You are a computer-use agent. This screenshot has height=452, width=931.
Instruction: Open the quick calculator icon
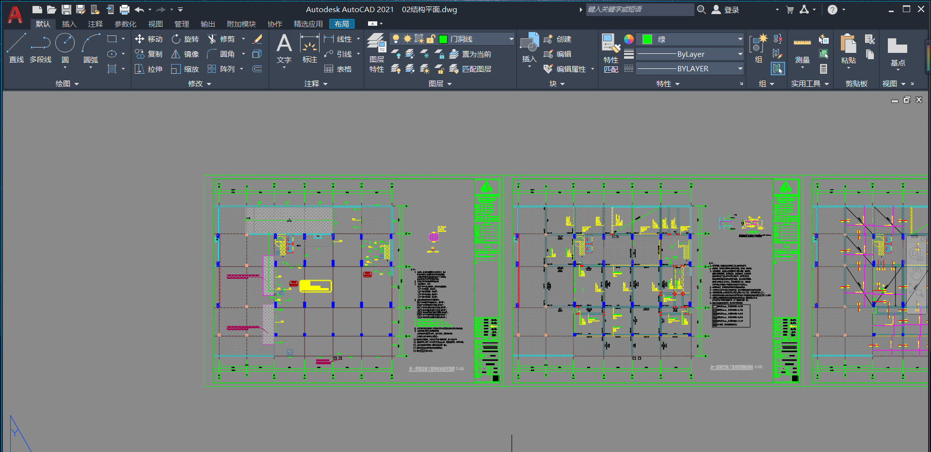coord(823,69)
